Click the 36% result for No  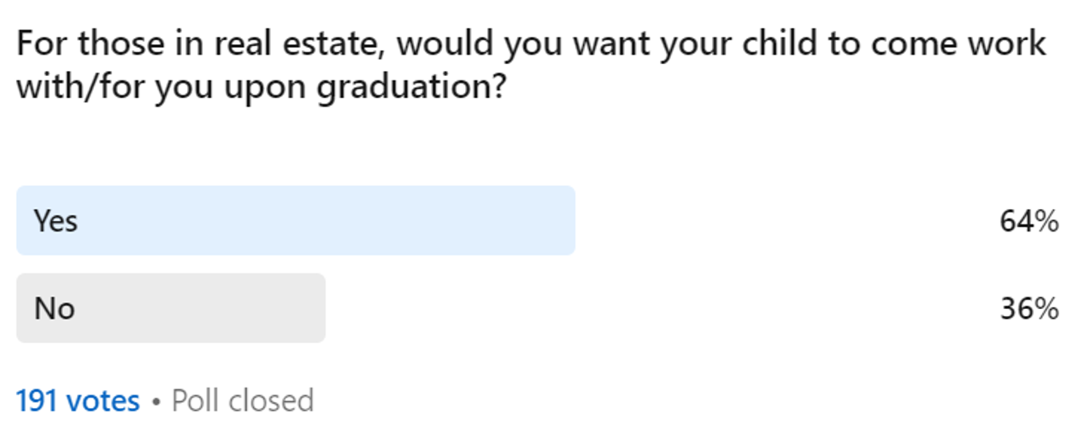tap(1029, 309)
